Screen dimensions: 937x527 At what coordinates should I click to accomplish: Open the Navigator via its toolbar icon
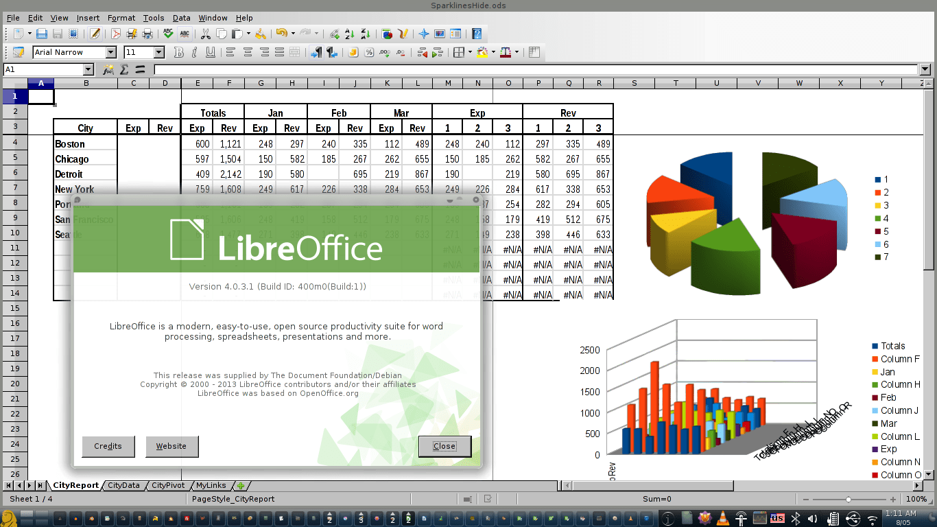tap(424, 33)
